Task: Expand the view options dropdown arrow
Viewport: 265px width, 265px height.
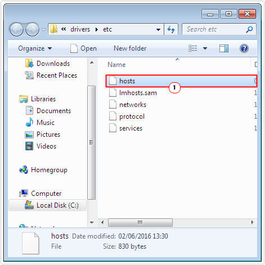Action: coord(205,48)
